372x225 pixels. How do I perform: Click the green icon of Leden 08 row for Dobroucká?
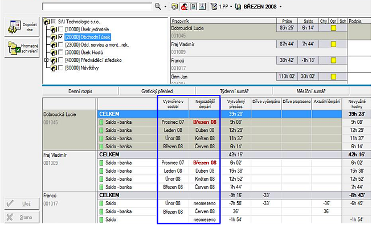[101, 130]
